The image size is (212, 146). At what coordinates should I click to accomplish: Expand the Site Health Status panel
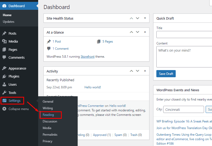click(x=145, y=18)
